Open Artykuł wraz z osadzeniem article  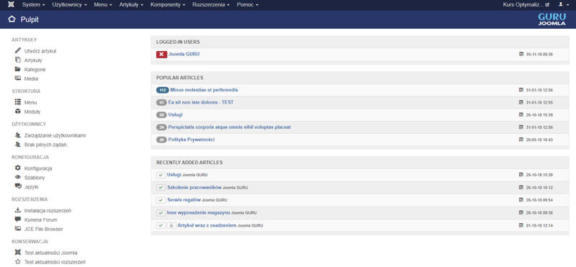pyautogui.click(x=207, y=225)
